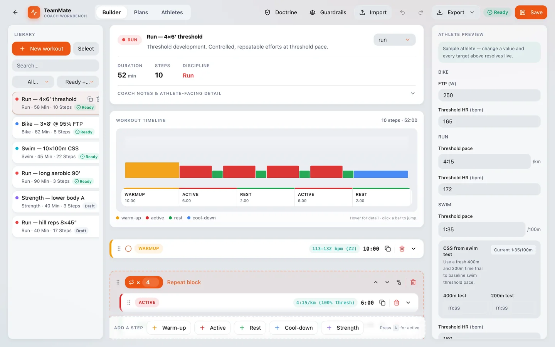
Task: Switch to the Athletes tab
Action: [172, 12]
